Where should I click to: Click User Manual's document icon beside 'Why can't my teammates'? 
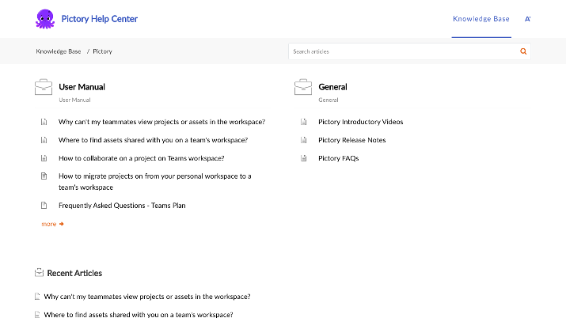coord(44,122)
